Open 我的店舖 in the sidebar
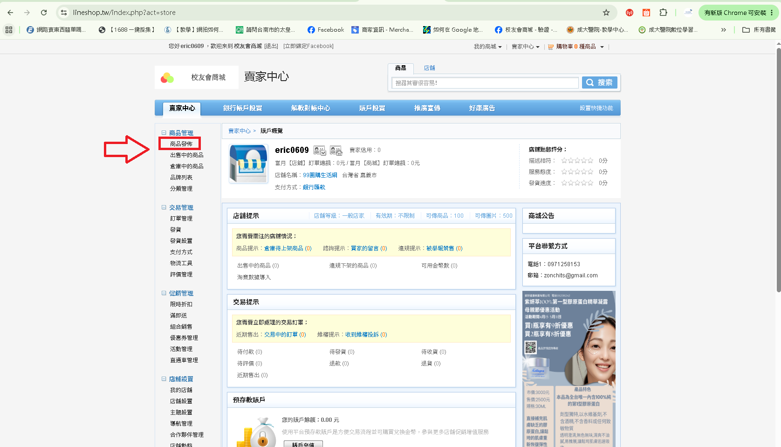The height and width of the screenshot is (447, 781). [x=181, y=390]
